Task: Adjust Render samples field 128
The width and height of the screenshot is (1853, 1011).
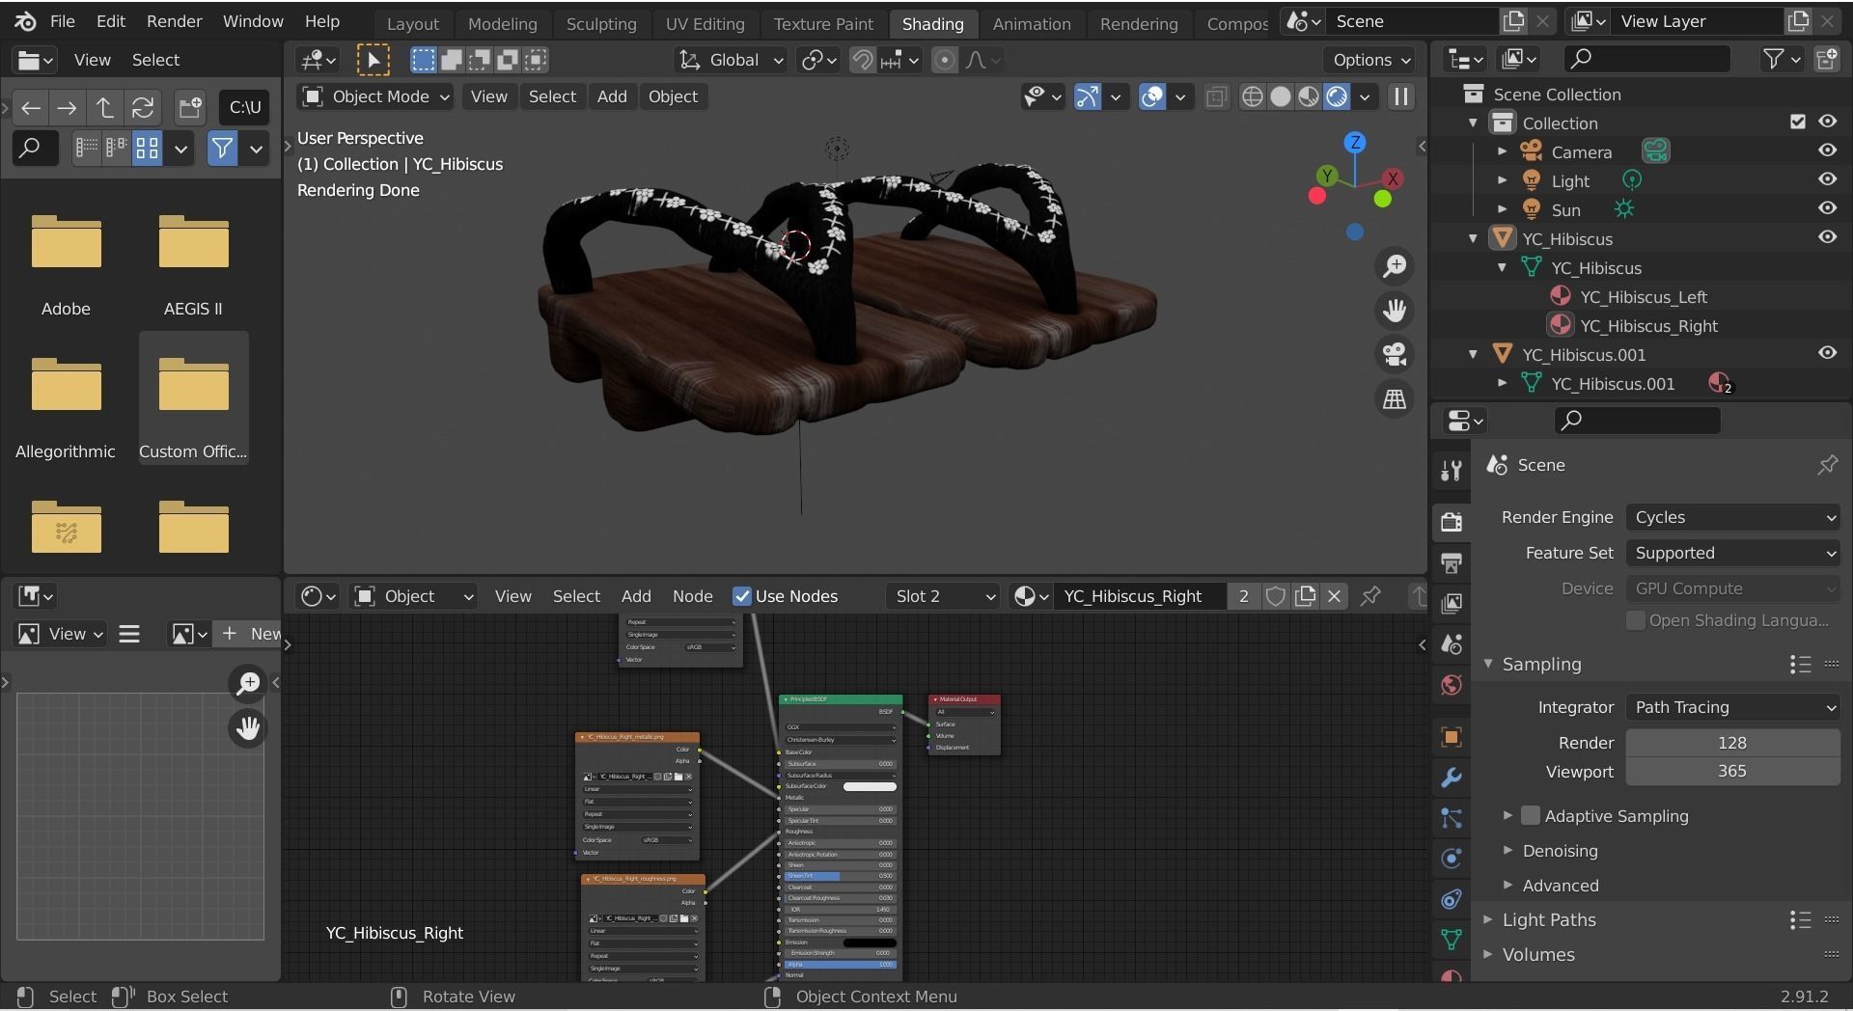Action: tap(1732, 743)
